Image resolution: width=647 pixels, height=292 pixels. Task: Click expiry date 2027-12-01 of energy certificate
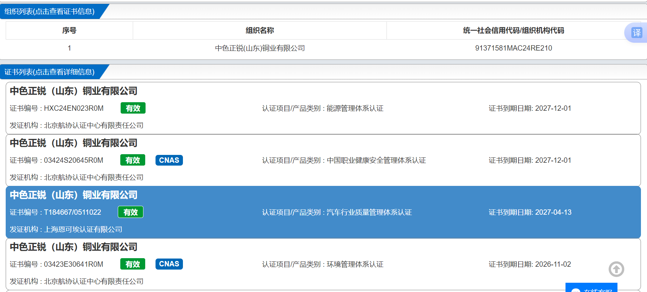tap(553, 108)
